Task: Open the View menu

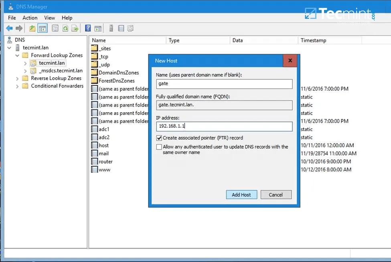Action: tap(49, 18)
